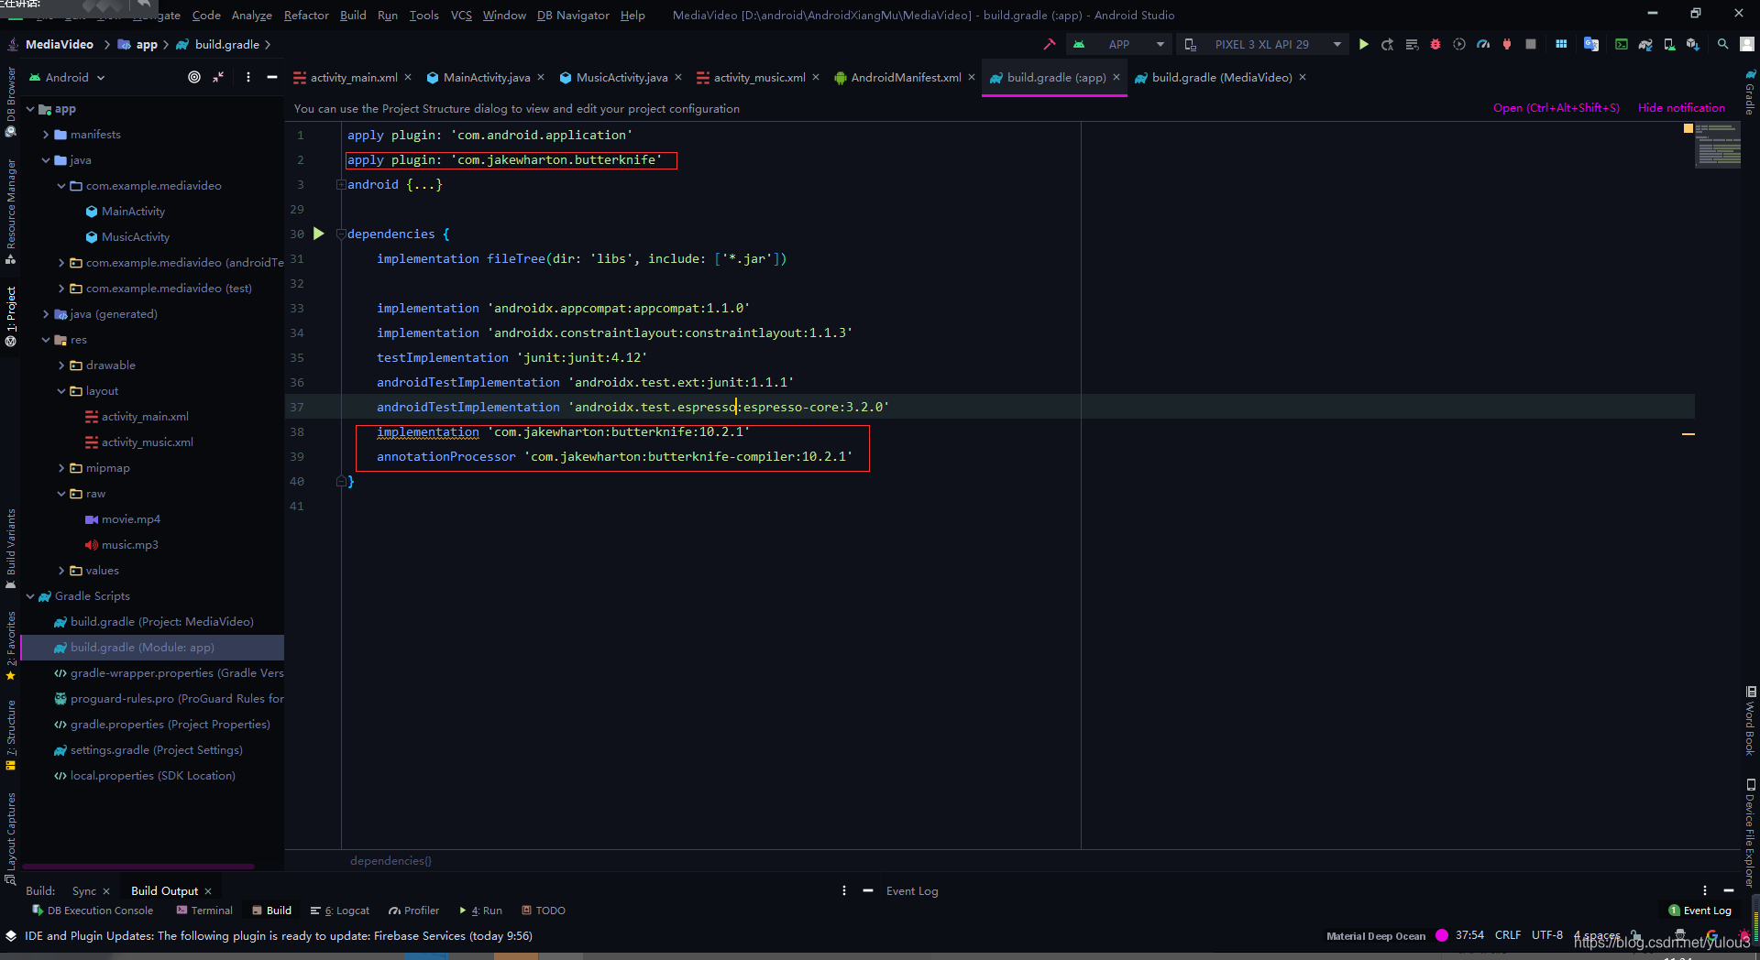Close the Sync build tab

106,890
